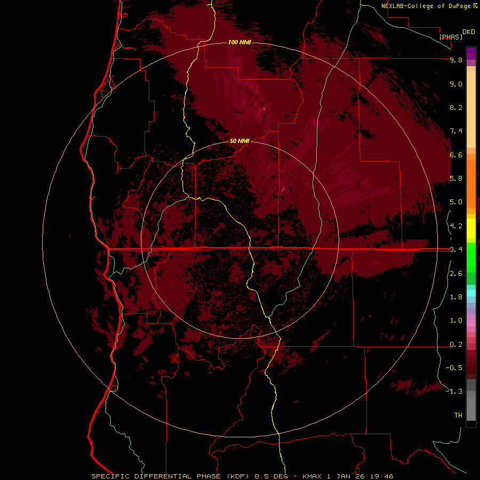Click the 9.8 scale value
480x480 pixels.
456,60
